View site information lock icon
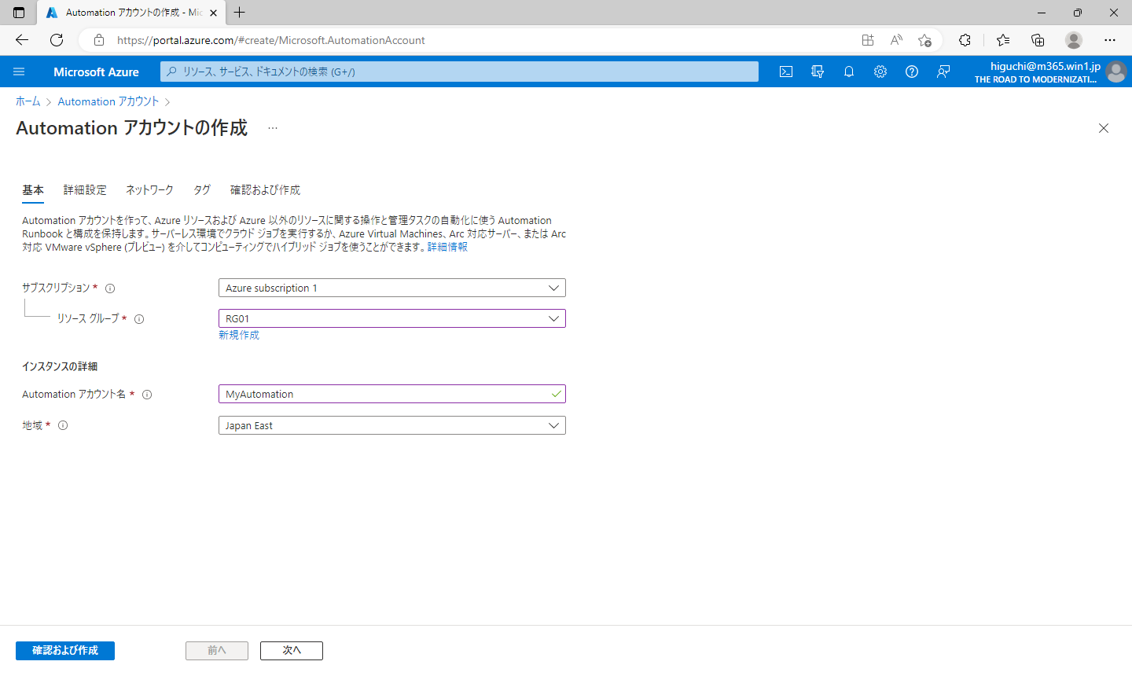This screenshot has width=1132, height=676. pos(99,40)
